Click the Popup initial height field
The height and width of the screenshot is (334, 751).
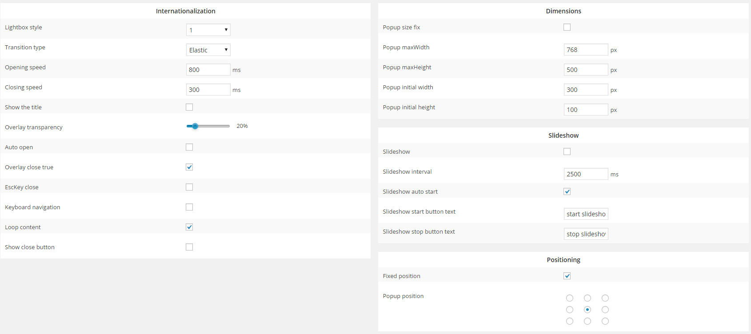(586, 110)
